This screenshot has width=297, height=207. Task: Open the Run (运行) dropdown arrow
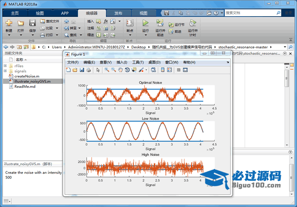[x=145, y=35]
